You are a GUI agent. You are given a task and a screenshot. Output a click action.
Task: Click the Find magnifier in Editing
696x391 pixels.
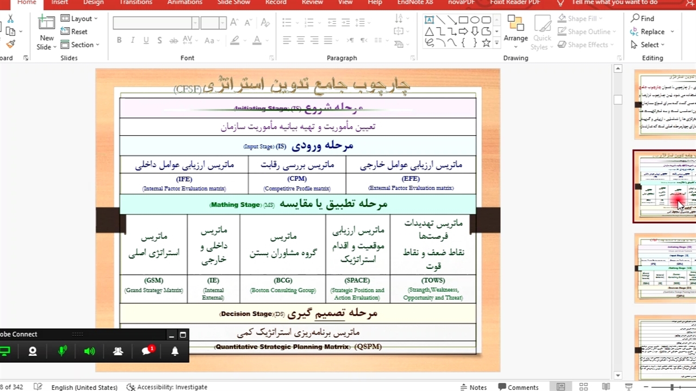pos(642,18)
